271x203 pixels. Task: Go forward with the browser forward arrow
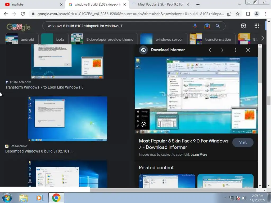tap(14, 14)
